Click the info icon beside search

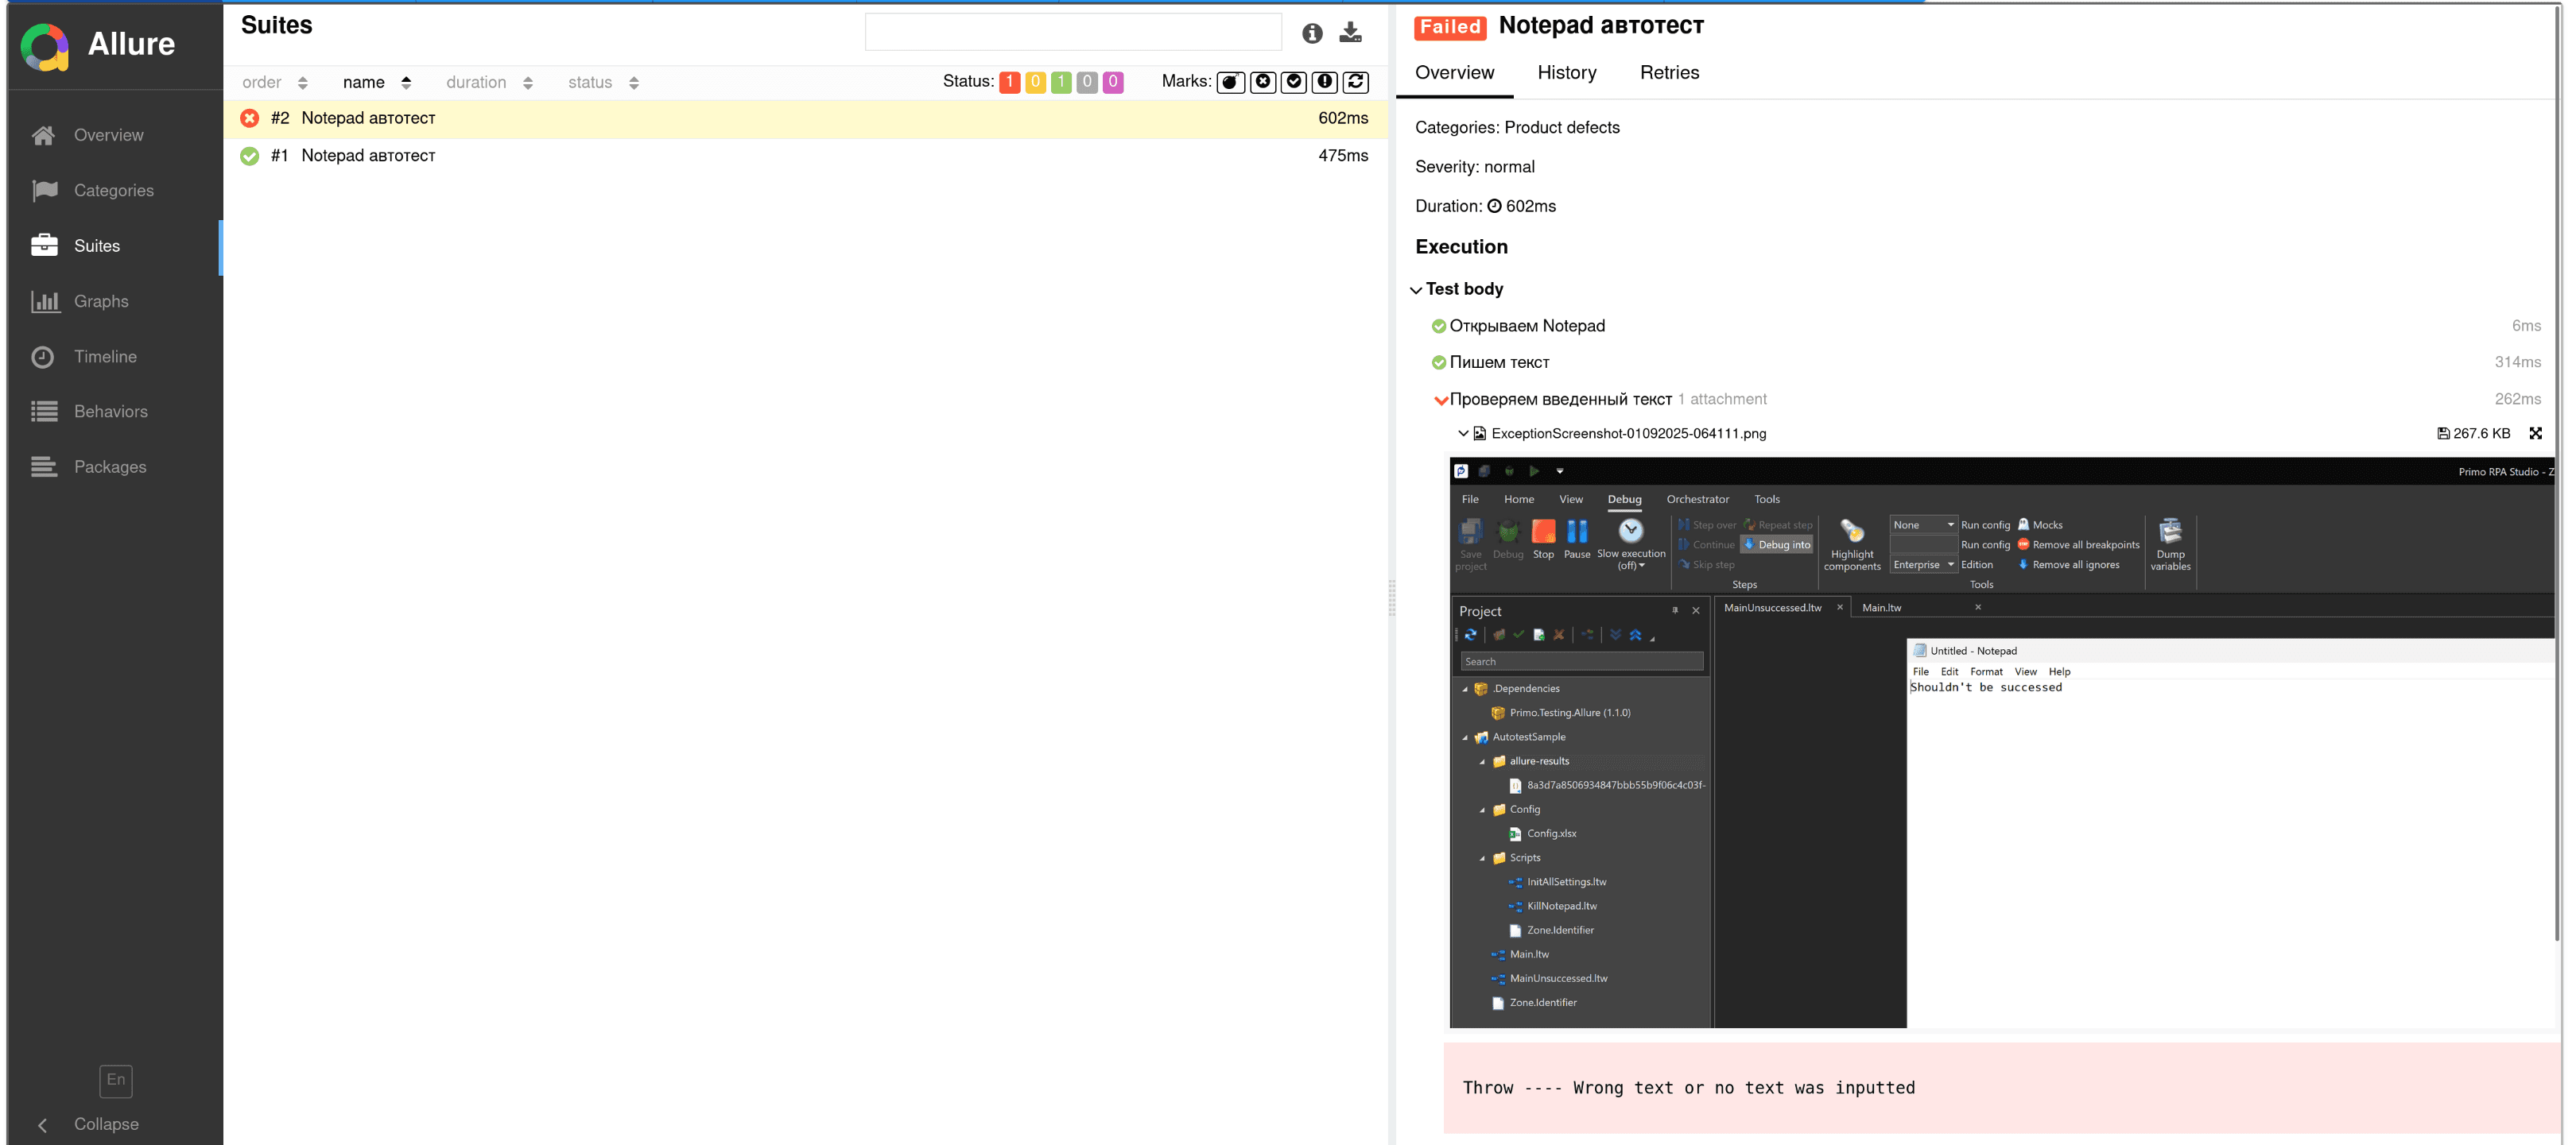coord(1312,33)
